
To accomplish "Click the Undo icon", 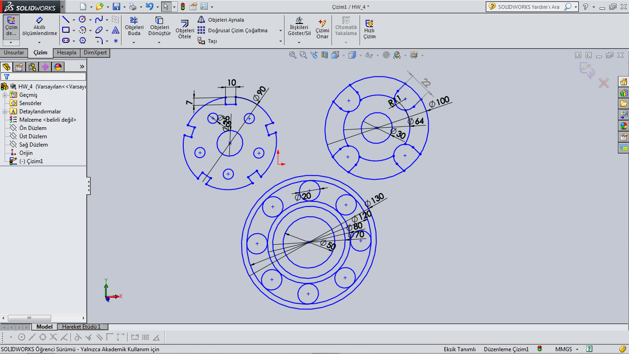I will [149, 6].
